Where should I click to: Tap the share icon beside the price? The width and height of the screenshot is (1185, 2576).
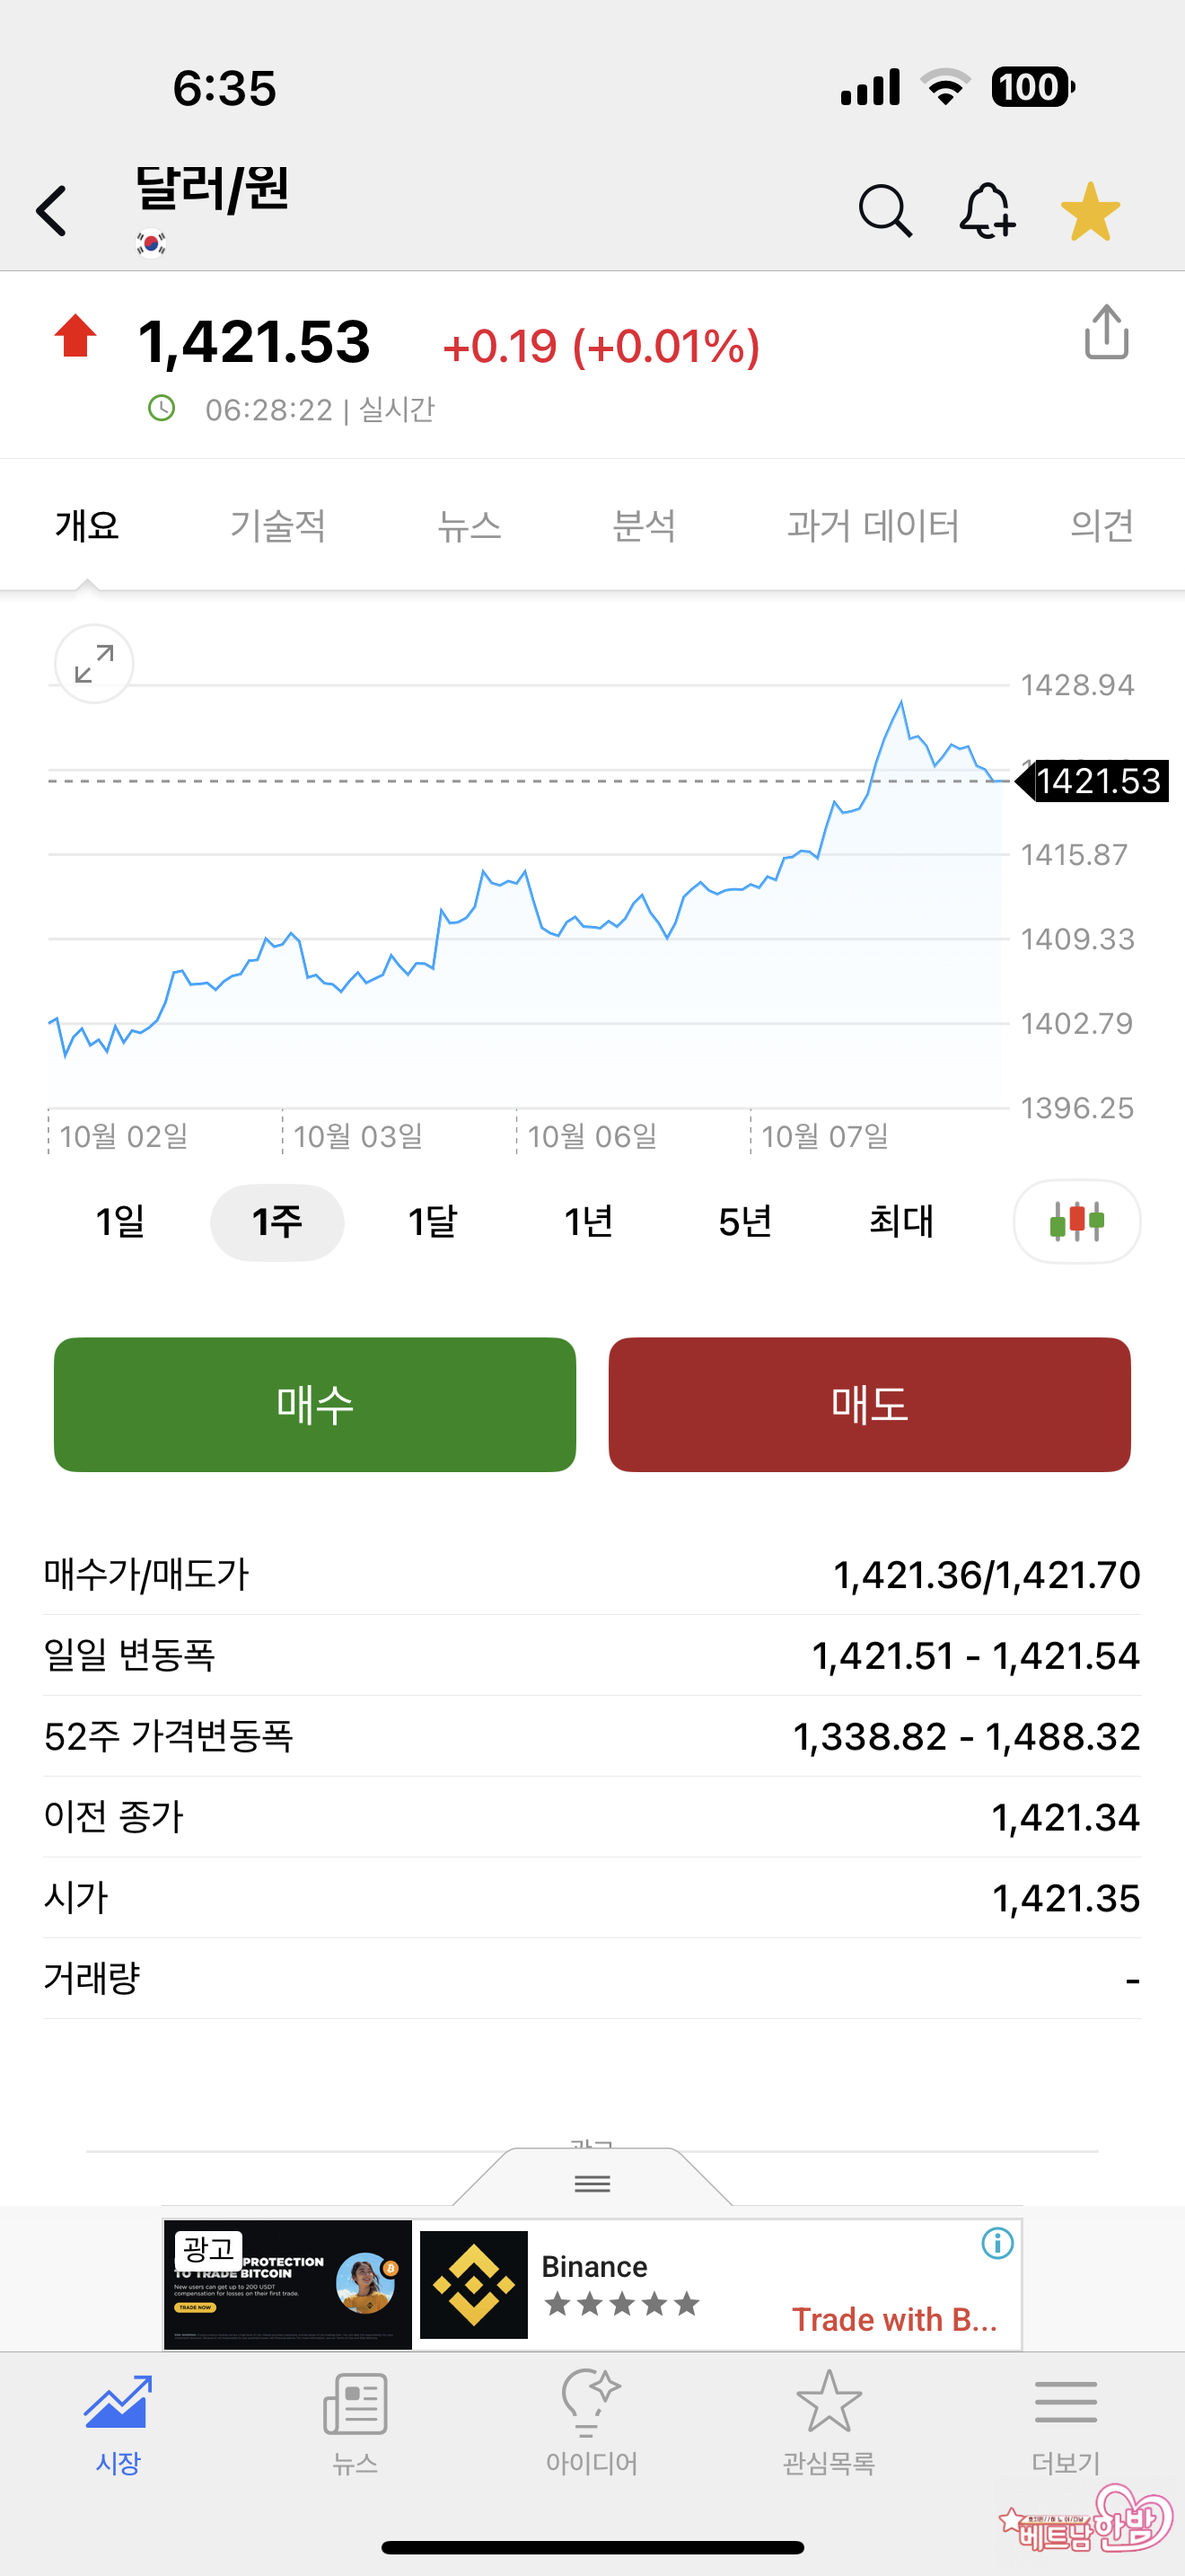(1106, 332)
